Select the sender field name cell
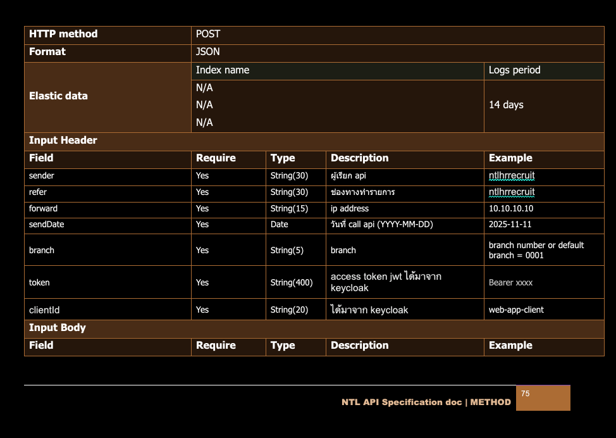The width and height of the screenshot is (616, 438). click(x=42, y=176)
